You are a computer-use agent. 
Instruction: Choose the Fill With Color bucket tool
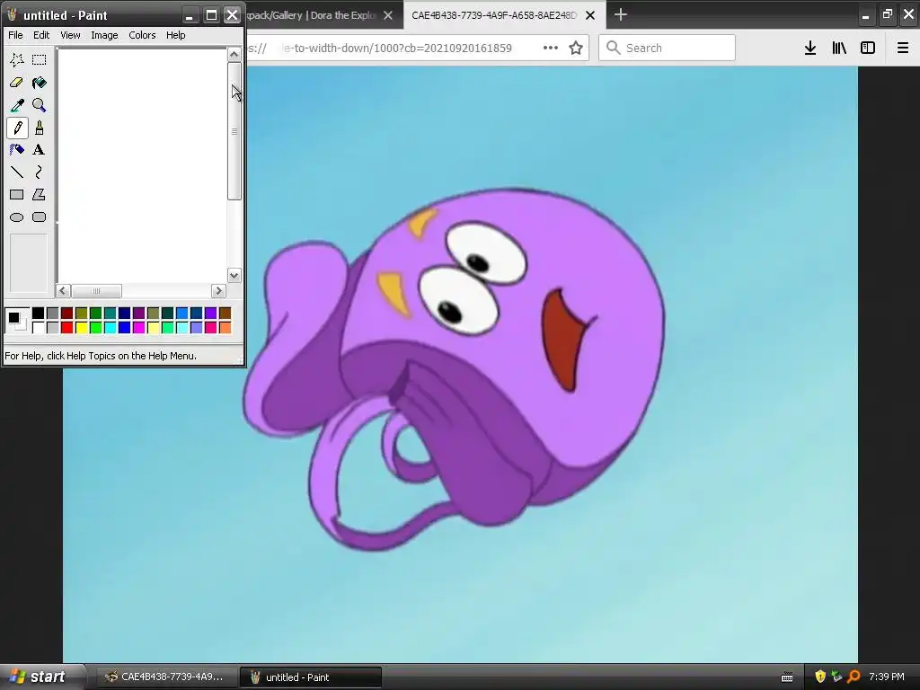pyautogui.click(x=39, y=82)
